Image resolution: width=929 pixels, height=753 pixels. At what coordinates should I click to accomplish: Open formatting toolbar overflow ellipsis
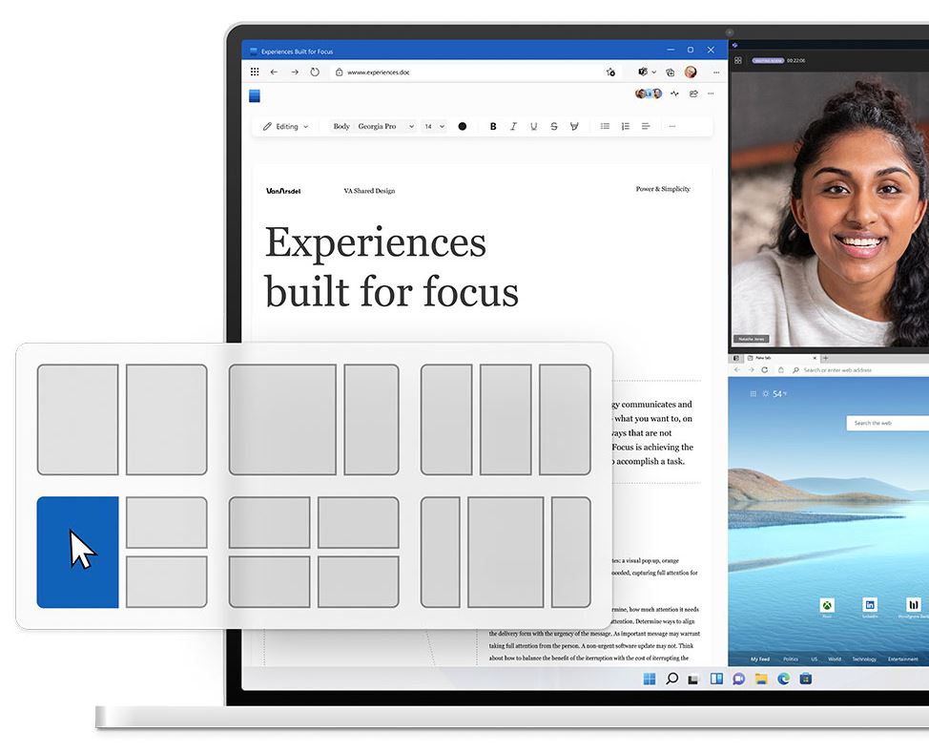671,126
